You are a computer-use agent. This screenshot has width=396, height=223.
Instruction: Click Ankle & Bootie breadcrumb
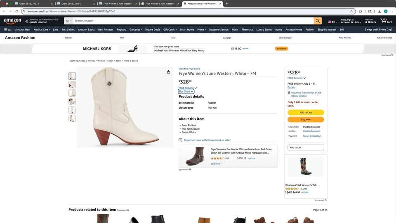[131, 61]
